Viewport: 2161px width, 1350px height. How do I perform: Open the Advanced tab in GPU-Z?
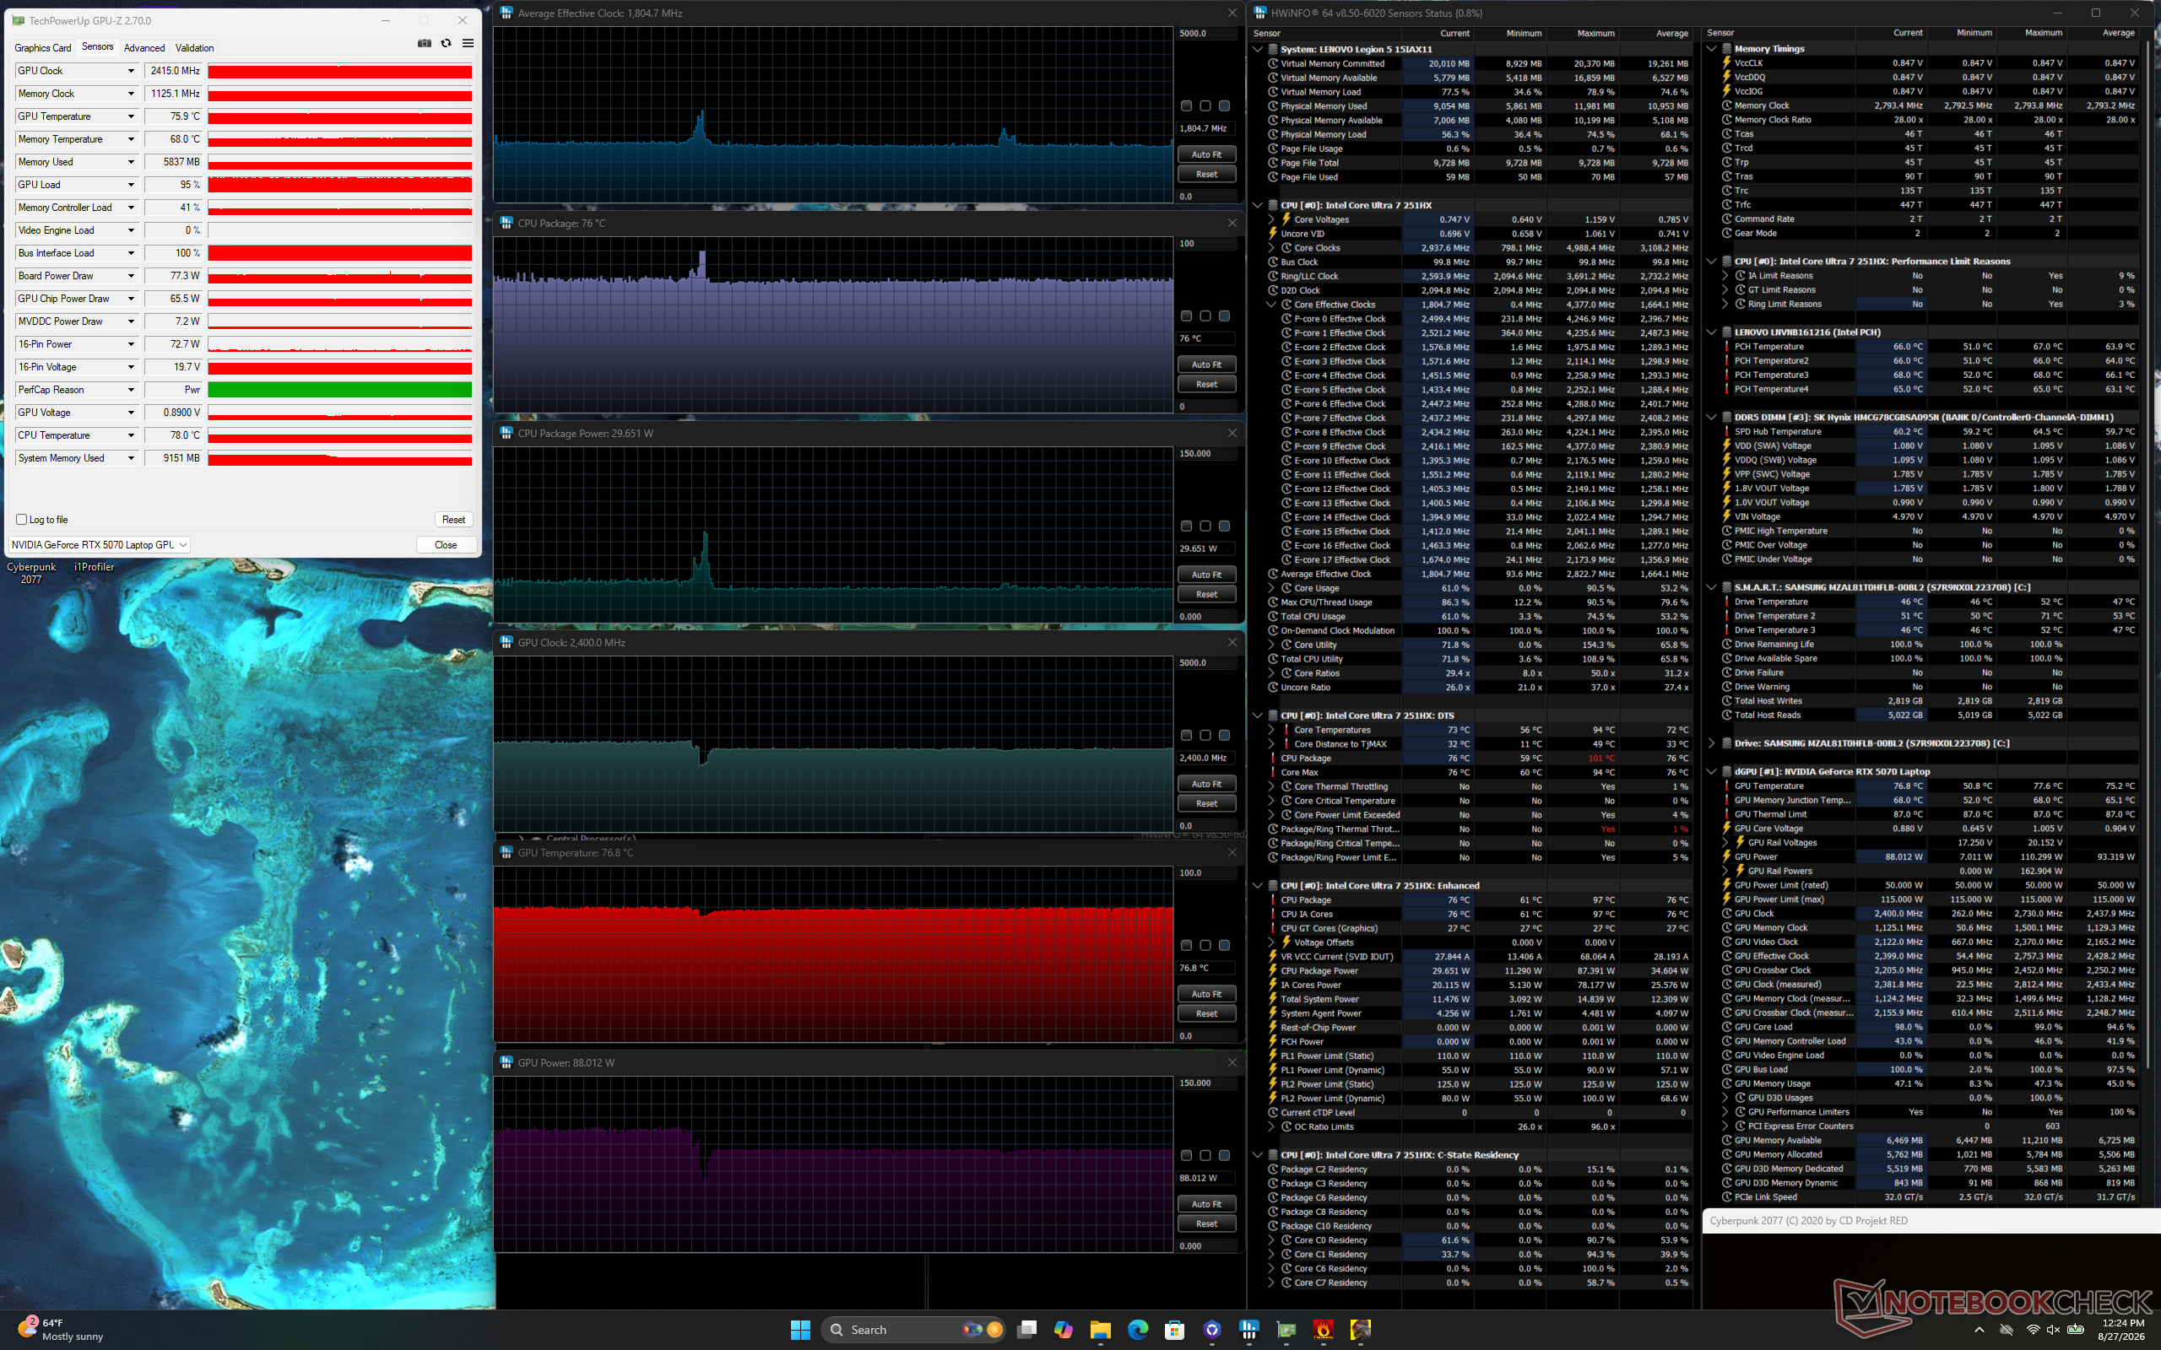coord(144,48)
